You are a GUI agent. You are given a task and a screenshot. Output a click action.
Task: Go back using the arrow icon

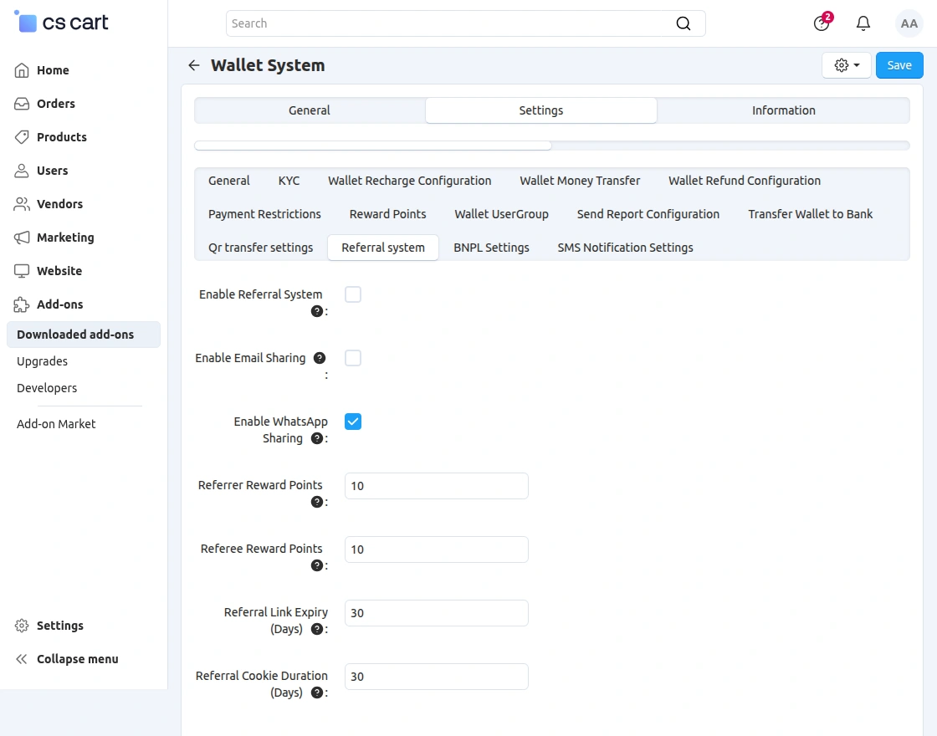point(193,65)
